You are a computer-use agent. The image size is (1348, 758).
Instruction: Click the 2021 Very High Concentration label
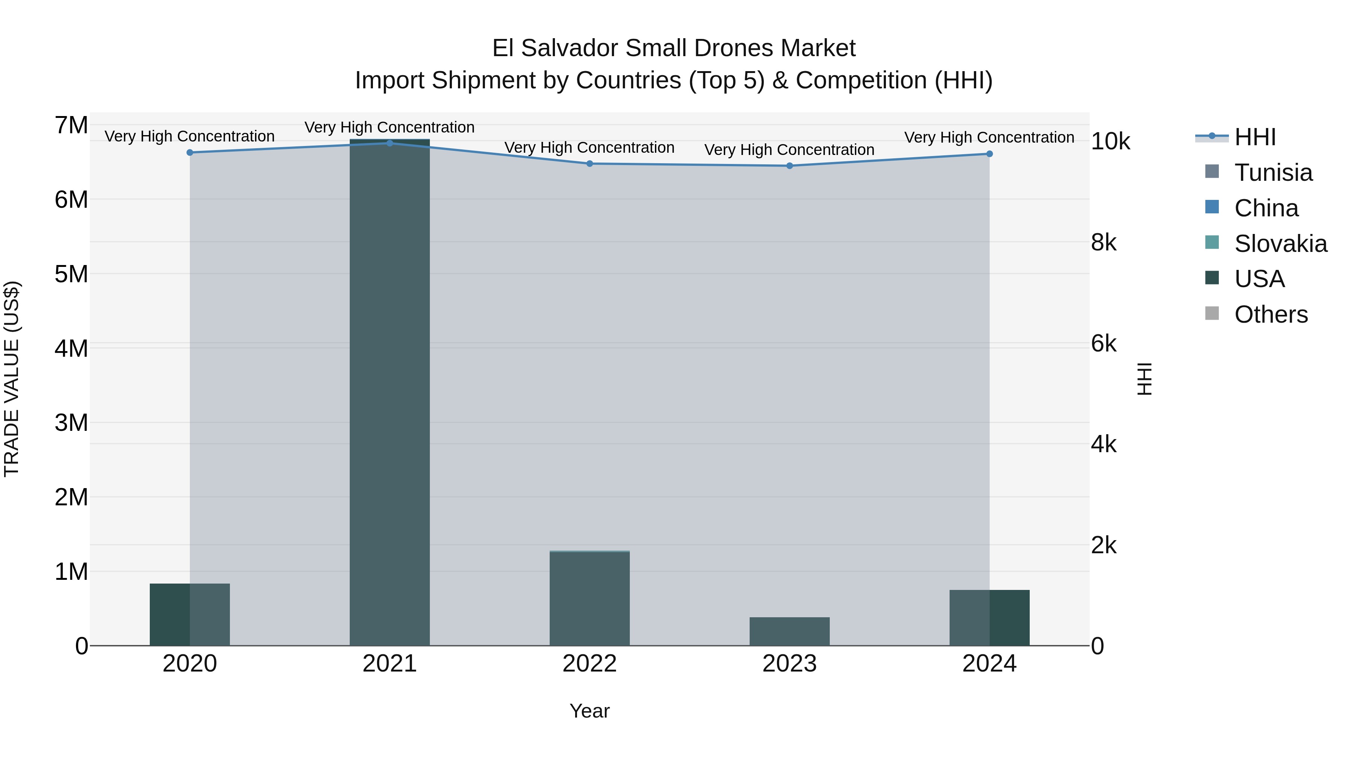pos(390,128)
